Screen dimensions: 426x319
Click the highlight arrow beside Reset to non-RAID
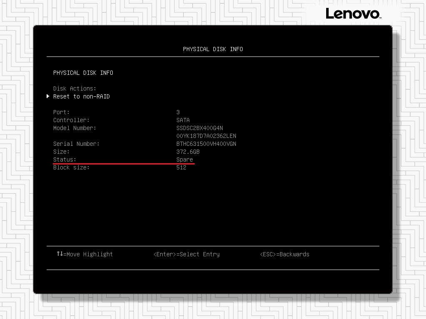(48, 96)
